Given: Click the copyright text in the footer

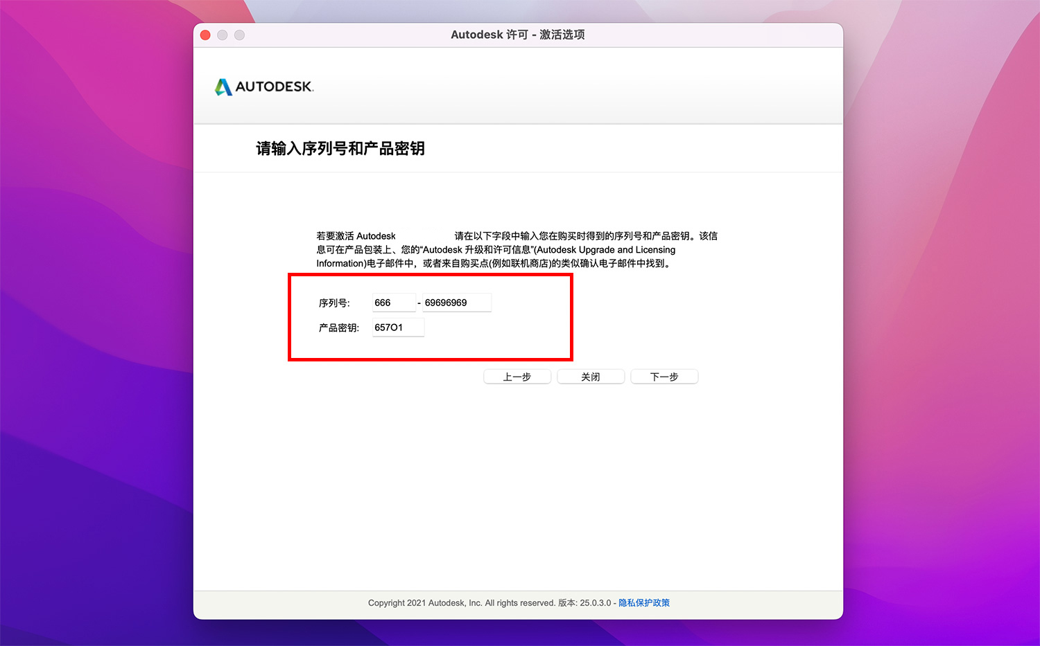Looking at the screenshot, I should [x=462, y=603].
